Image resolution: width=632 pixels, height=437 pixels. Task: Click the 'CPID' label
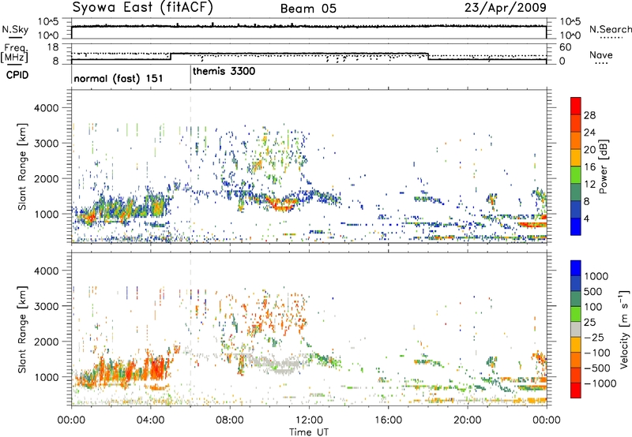tap(17, 75)
